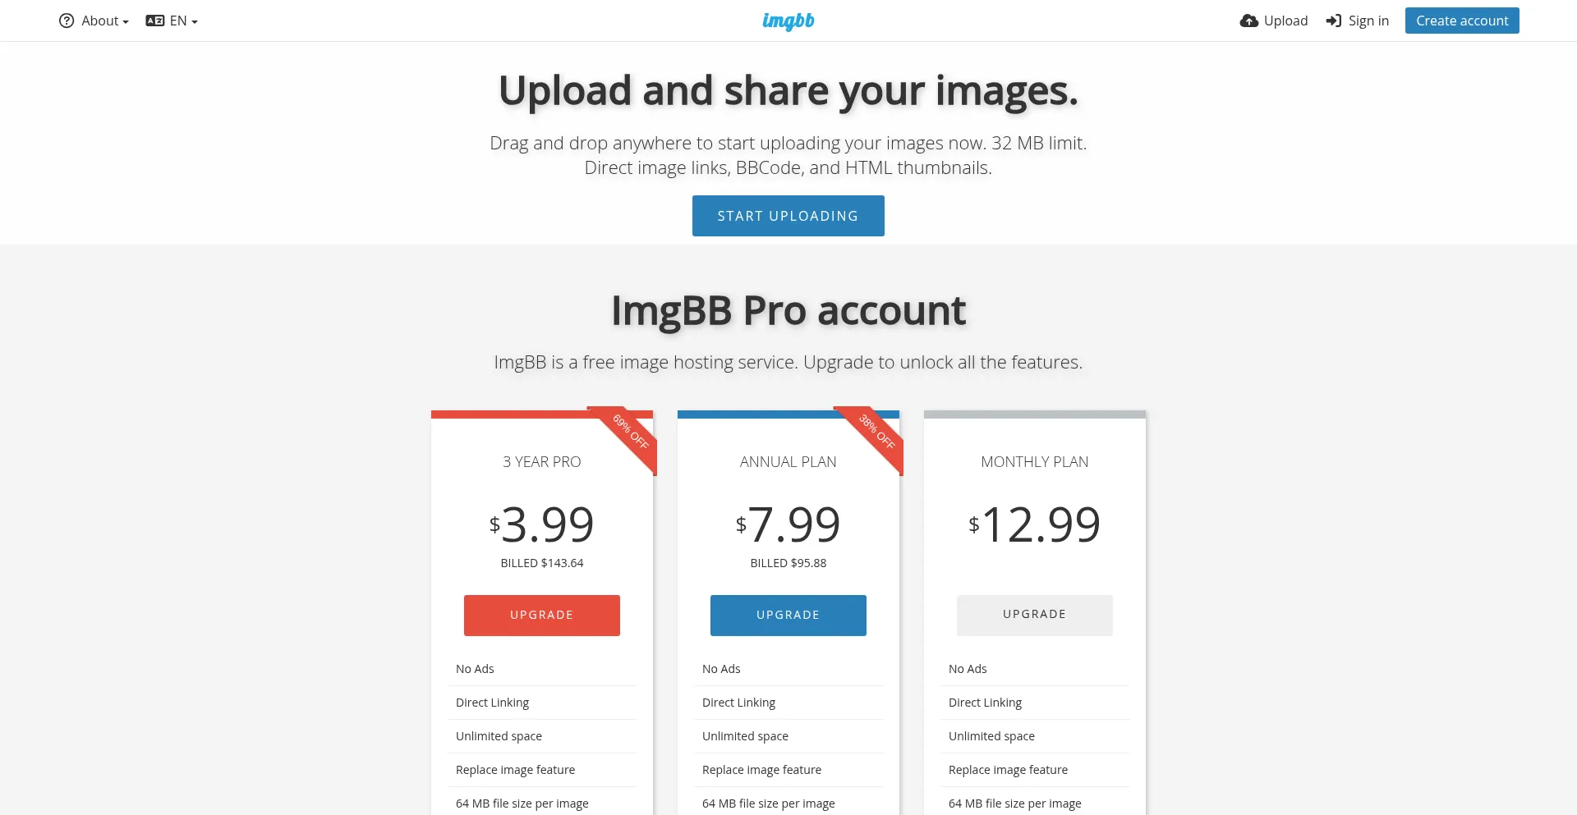Upgrade to the 3 Year Pro plan
The width and height of the screenshot is (1577, 815).
click(x=542, y=616)
